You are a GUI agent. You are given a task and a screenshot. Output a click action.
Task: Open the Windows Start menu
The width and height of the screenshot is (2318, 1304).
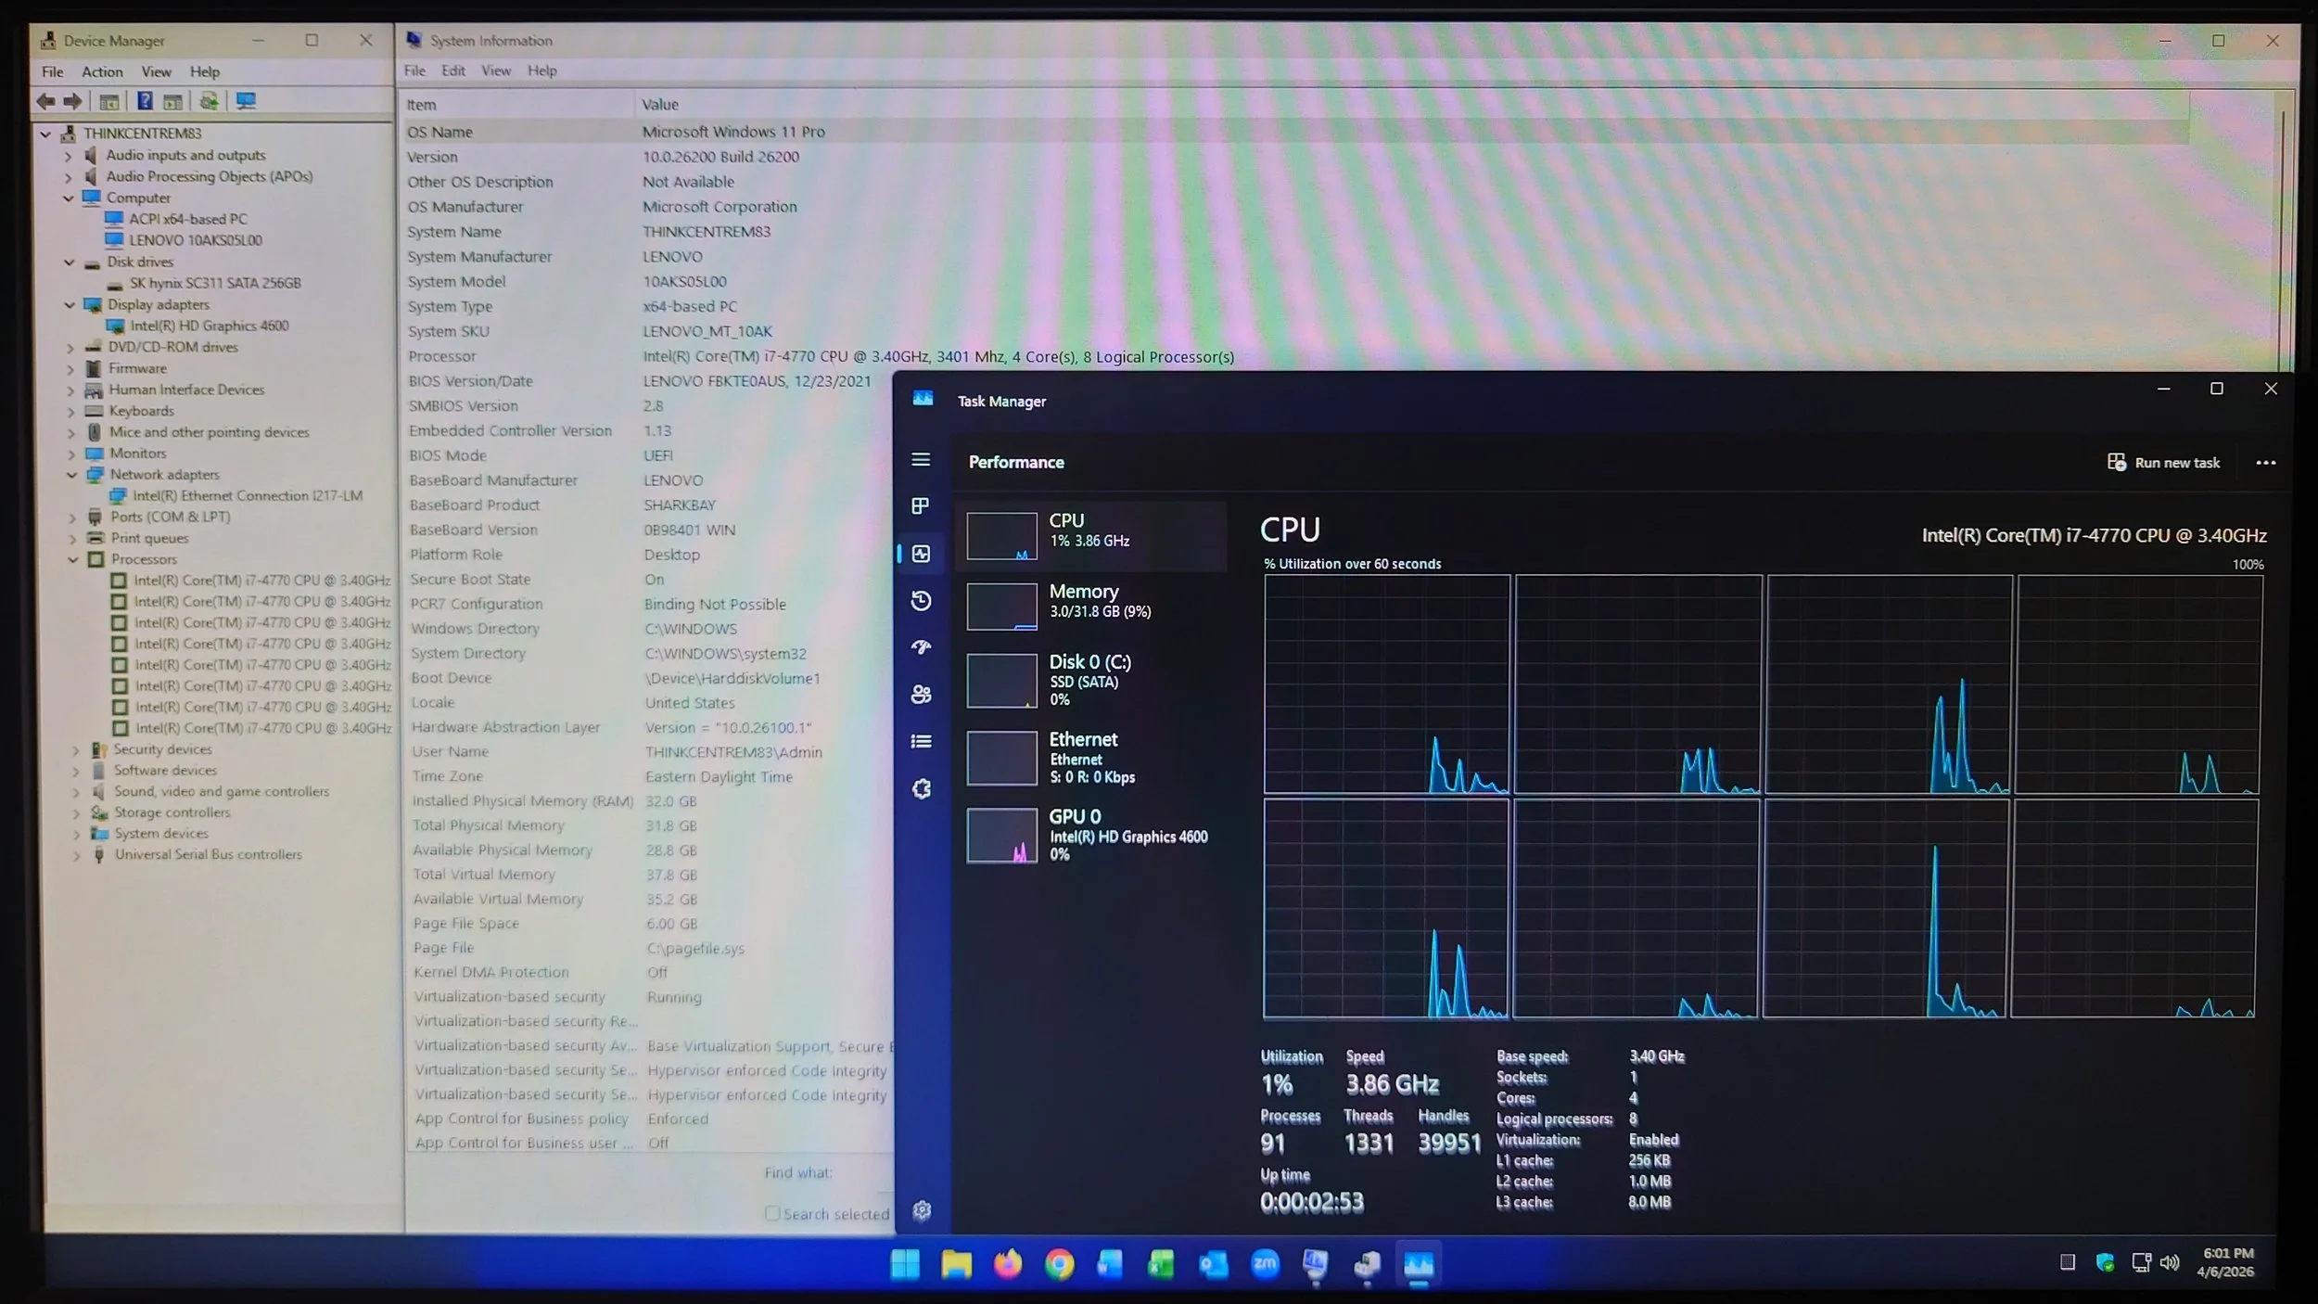point(905,1264)
